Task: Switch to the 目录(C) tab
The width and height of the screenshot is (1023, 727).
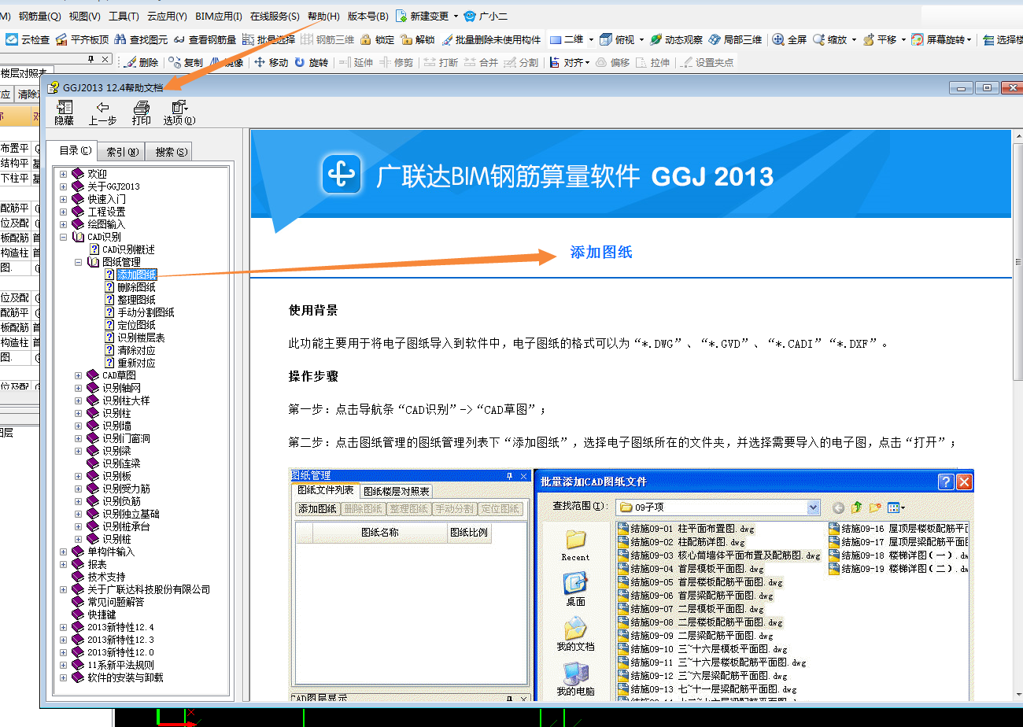Action: click(74, 150)
